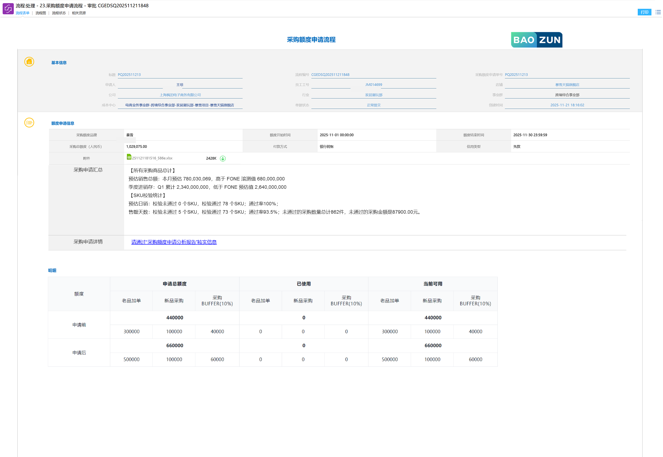Open the list menu icon beside Print
Screen dimensions: 663x457
(x=658, y=12)
